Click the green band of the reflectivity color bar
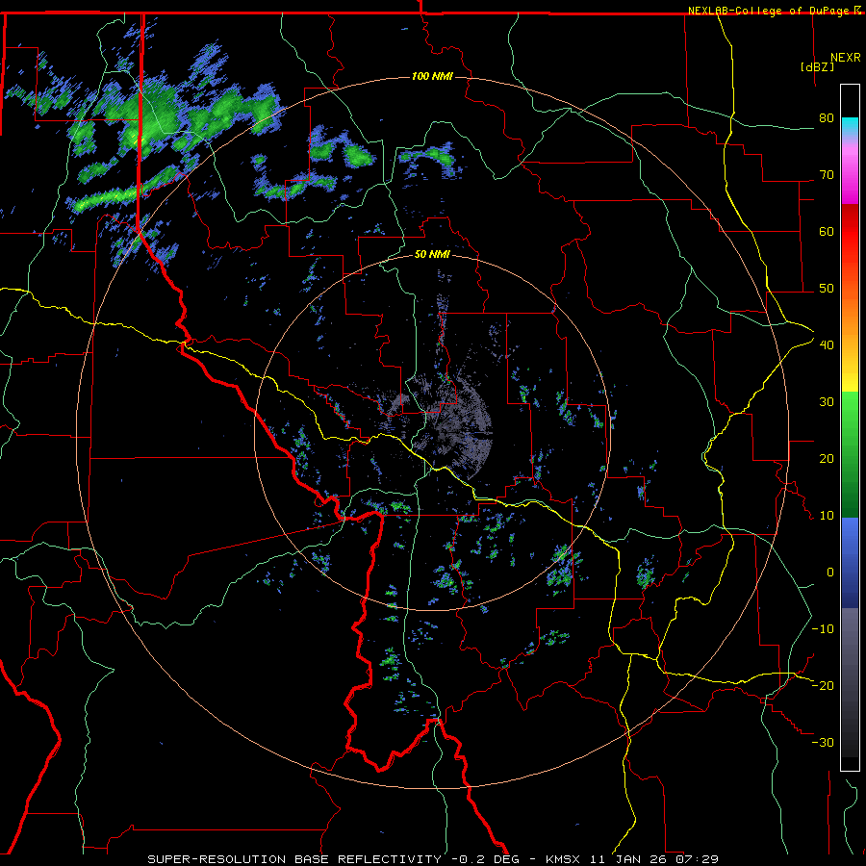This screenshot has width=866, height=866. 850,454
